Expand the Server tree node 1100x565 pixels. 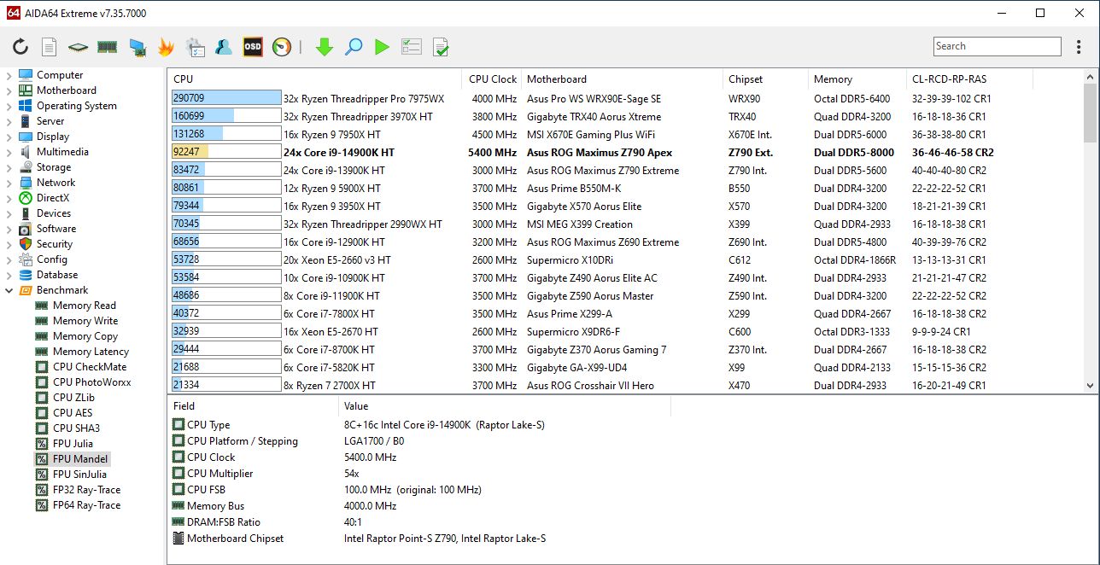click(9, 121)
